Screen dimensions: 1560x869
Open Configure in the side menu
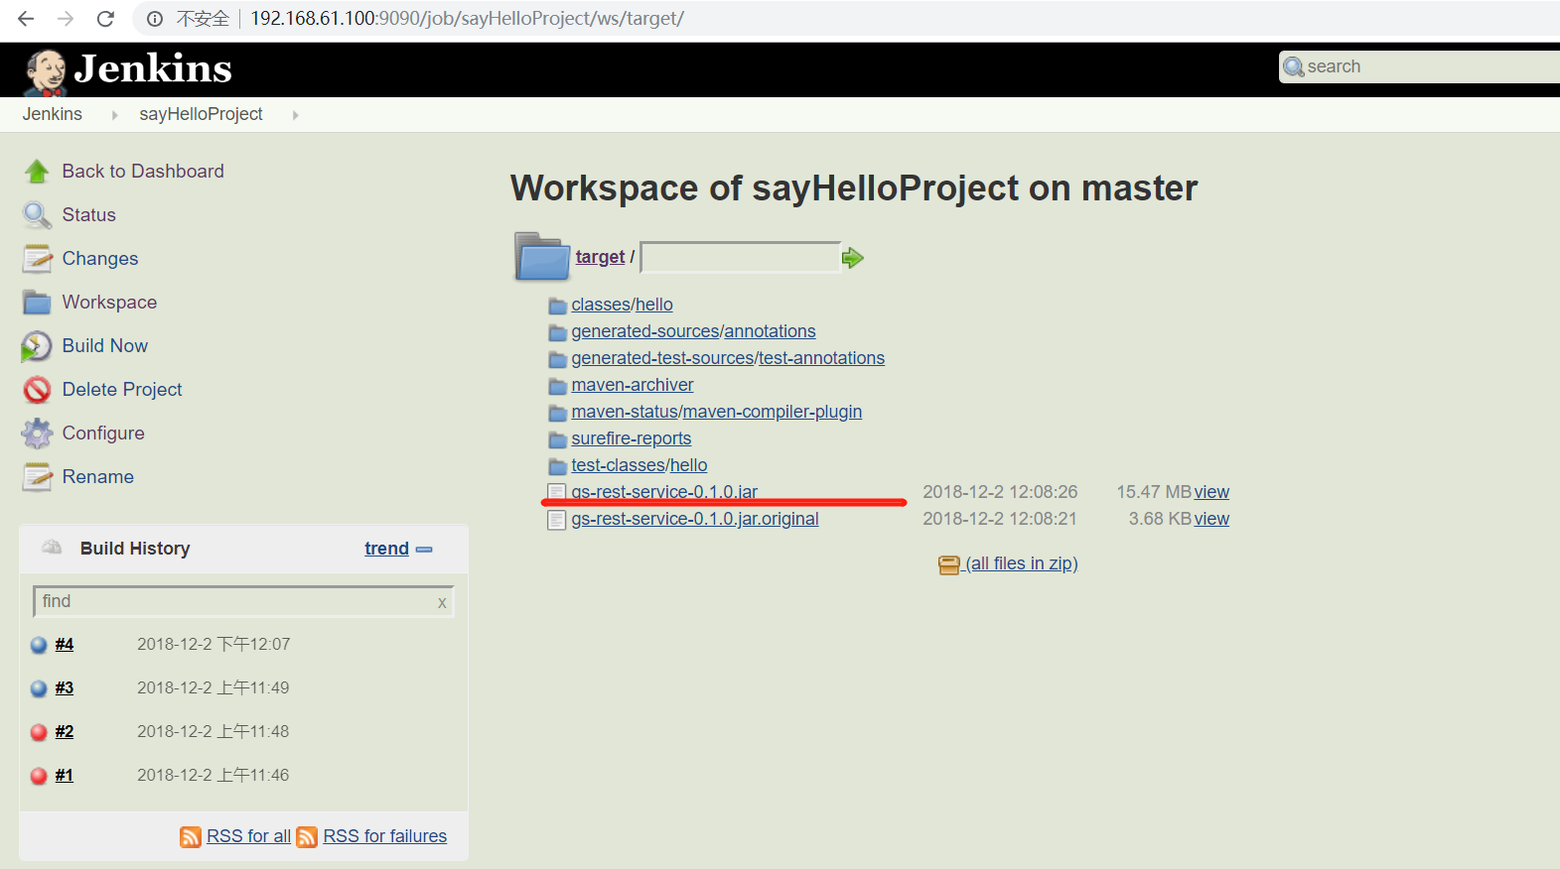103,434
